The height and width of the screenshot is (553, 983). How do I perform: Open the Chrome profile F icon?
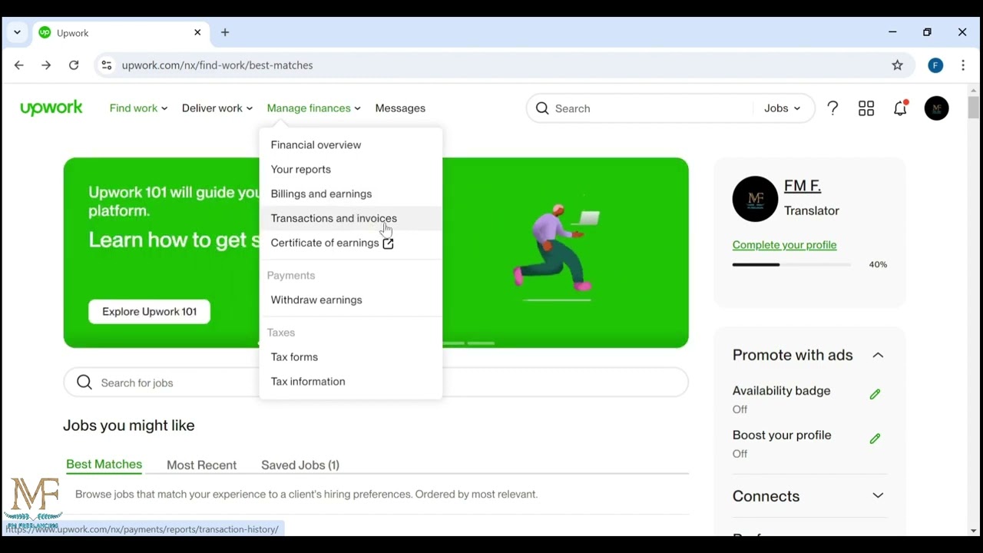(x=935, y=65)
